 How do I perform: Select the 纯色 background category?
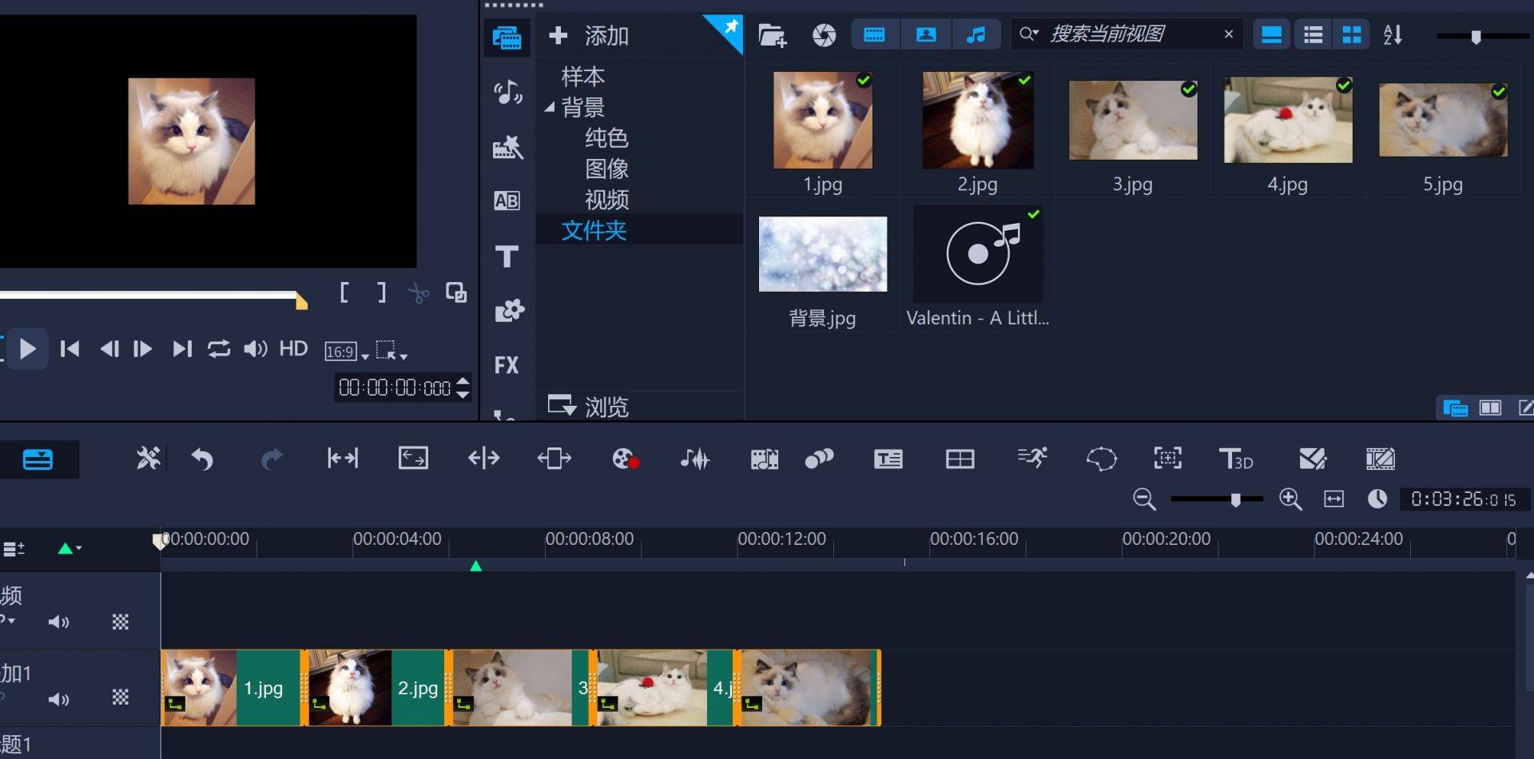pos(606,137)
